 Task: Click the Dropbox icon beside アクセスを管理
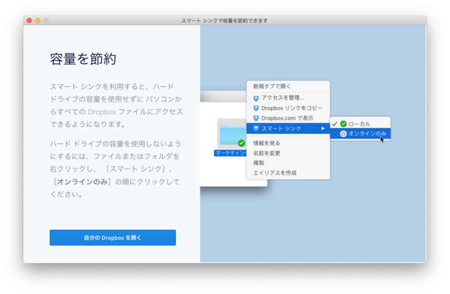(256, 98)
